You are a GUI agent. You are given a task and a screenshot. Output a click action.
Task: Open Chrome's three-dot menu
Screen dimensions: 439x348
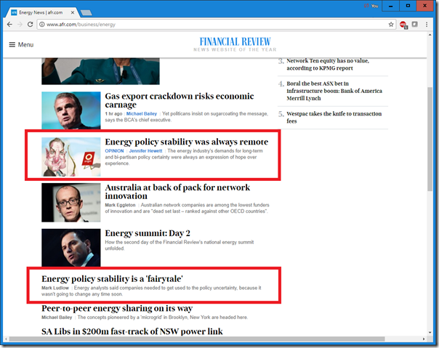point(427,25)
